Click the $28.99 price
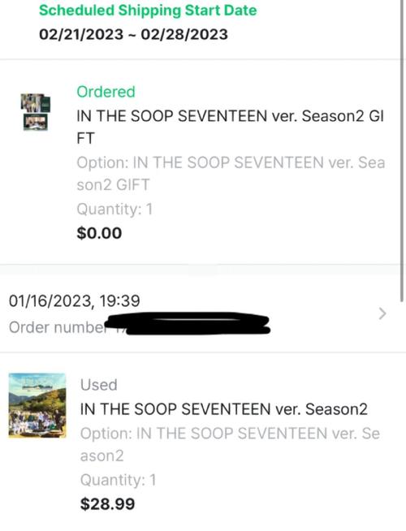 pyautogui.click(x=107, y=504)
